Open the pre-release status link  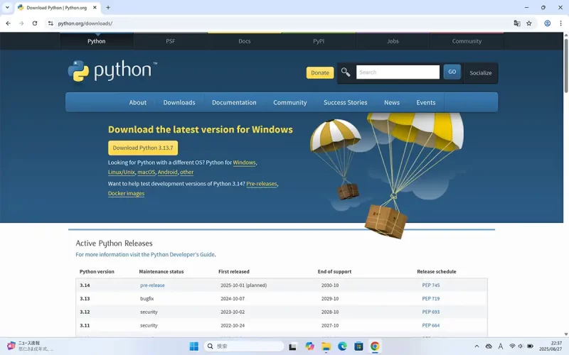[152, 285]
